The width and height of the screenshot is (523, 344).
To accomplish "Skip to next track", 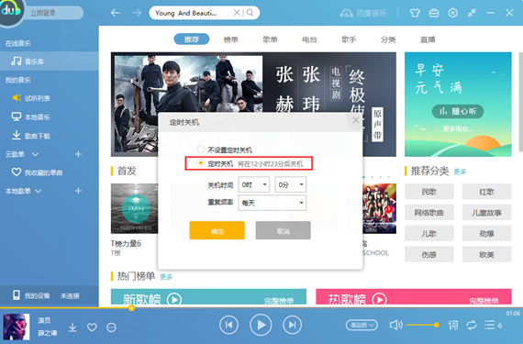I will click(292, 325).
